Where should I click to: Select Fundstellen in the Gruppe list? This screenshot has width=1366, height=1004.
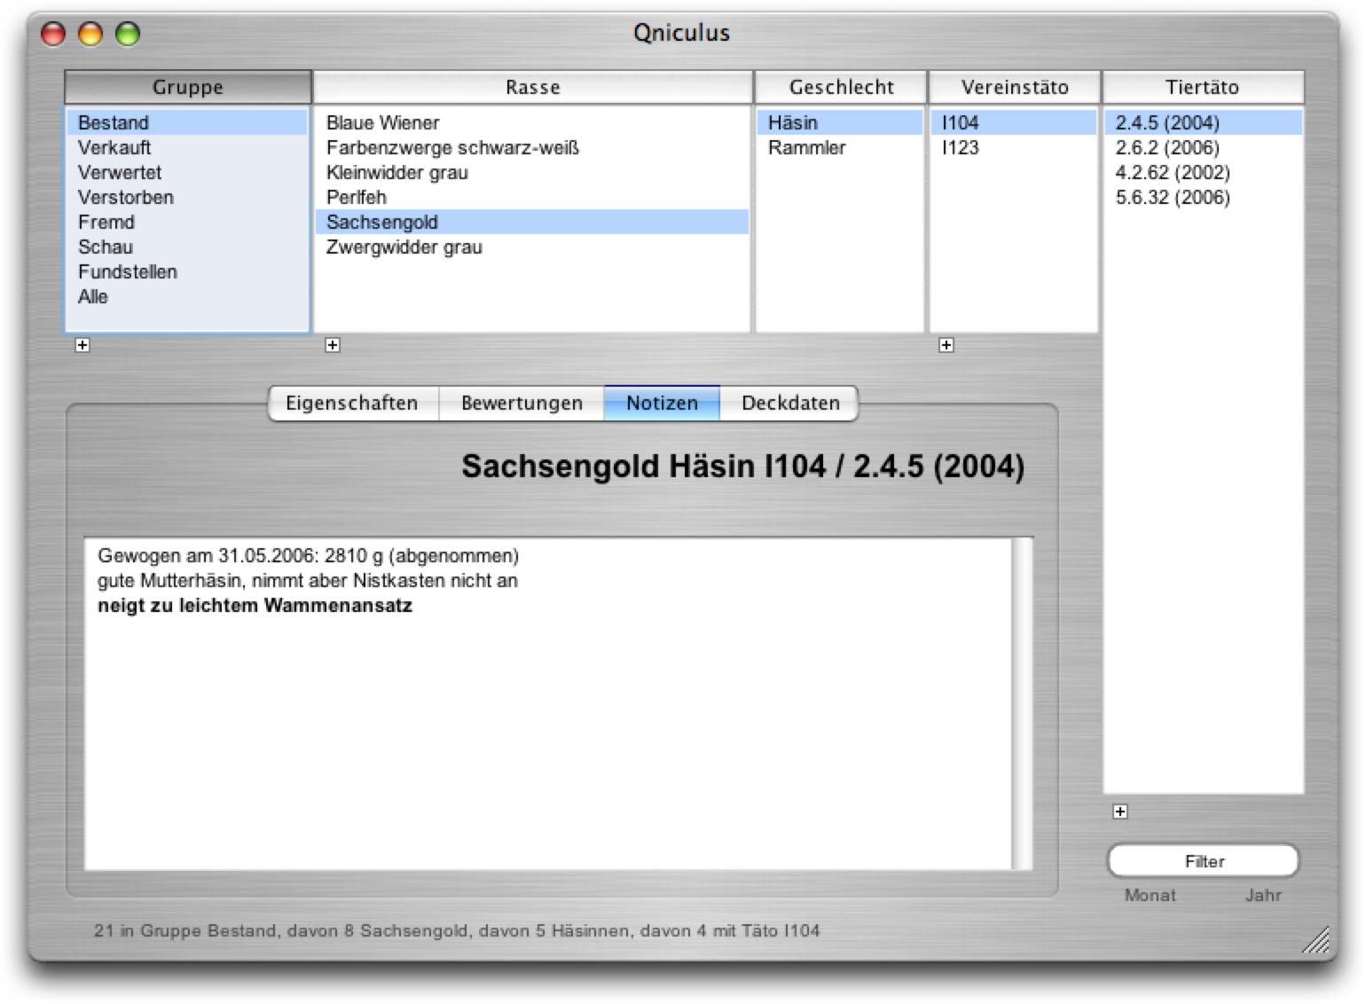(x=187, y=271)
